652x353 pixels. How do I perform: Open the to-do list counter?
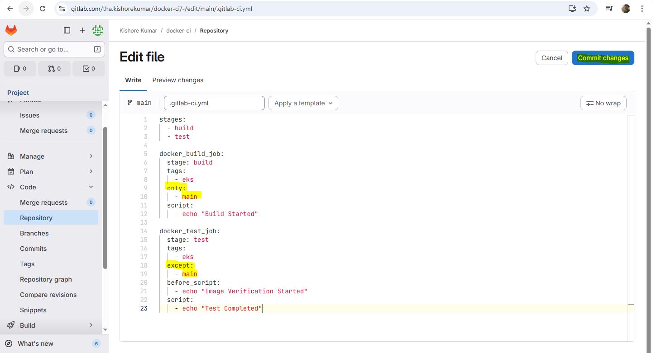[x=88, y=69]
